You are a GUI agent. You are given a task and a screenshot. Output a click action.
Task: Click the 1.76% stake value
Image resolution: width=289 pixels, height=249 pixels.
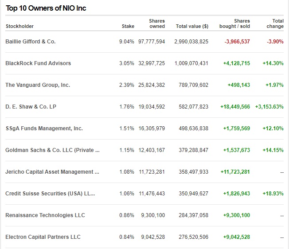coord(127,107)
